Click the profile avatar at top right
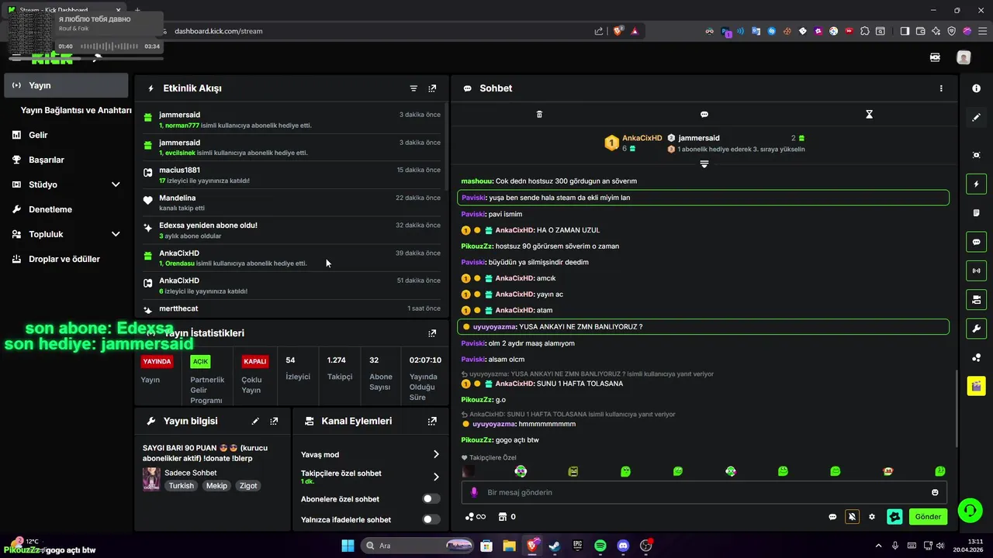The image size is (993, 558). point(964,57)
